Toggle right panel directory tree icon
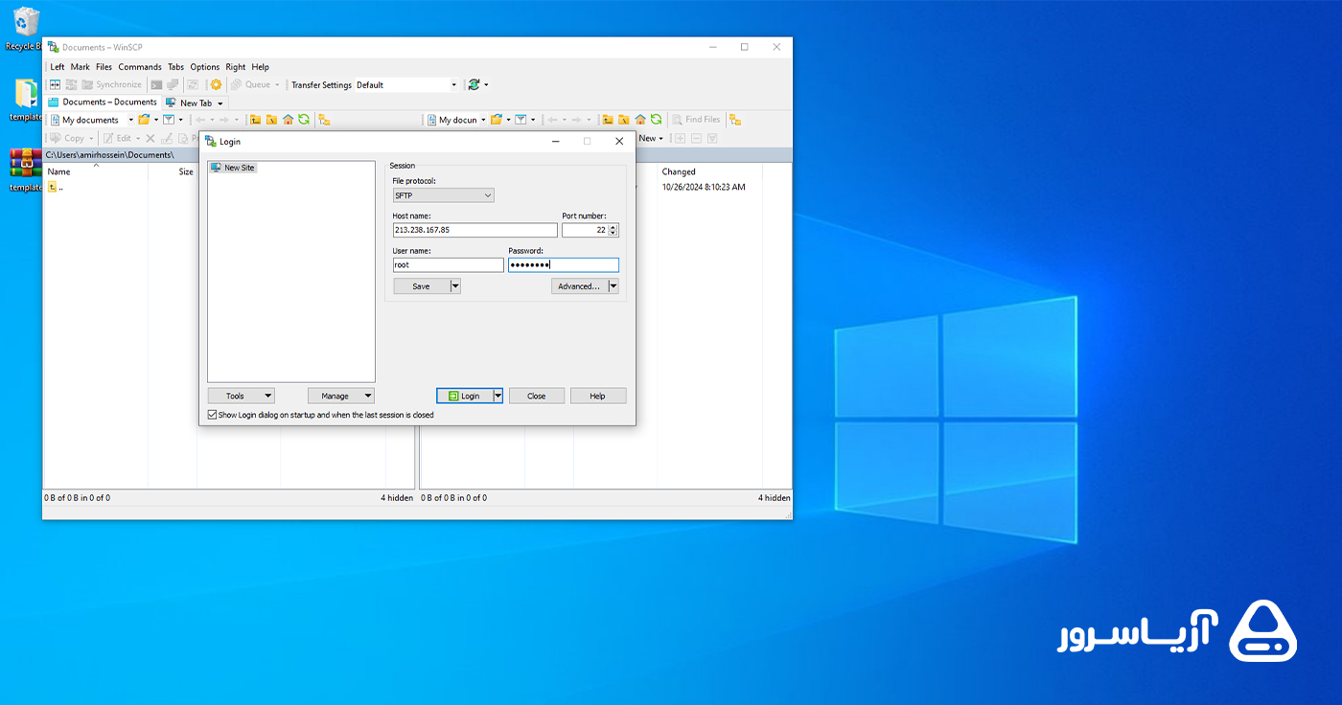 tap(735, 120)
